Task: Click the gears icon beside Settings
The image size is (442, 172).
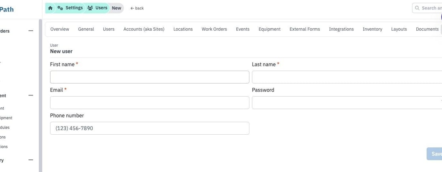Action: tap(60, 8)
